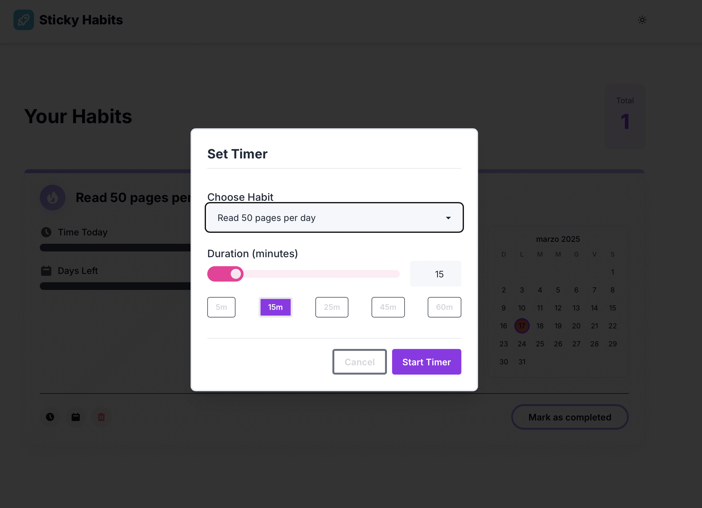This screenshot has height=508, width=702.
Task: Click the Sticky Habits rocket logo
Action: pos(24,20)
